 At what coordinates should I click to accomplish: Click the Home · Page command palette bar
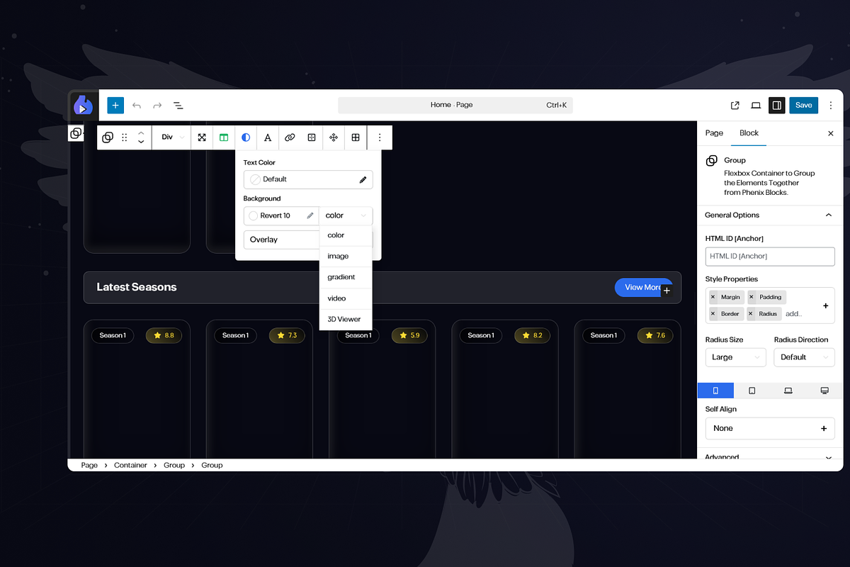pyautogui.click(x=455, y=105)
